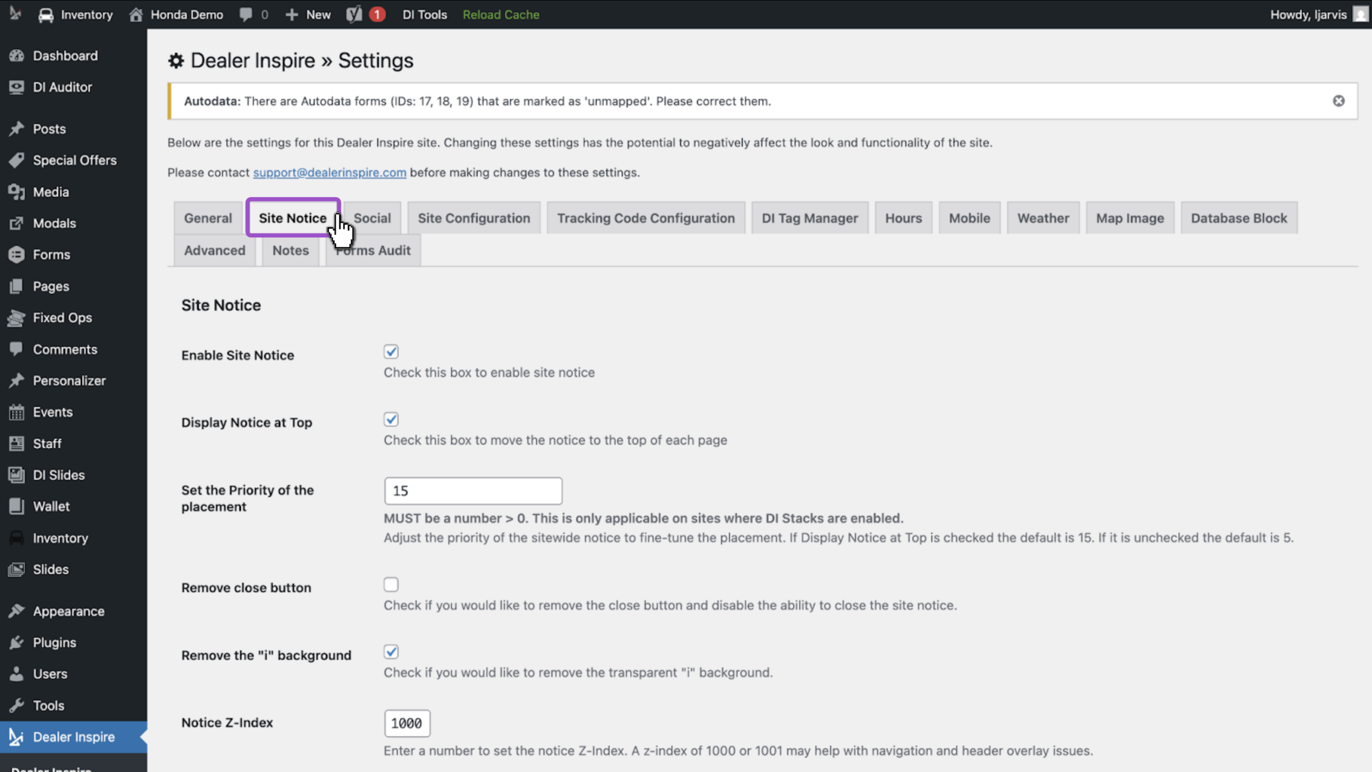Click the Personalizer pin icon
This screenshot has width=1372, height=772.
point(17,380)
